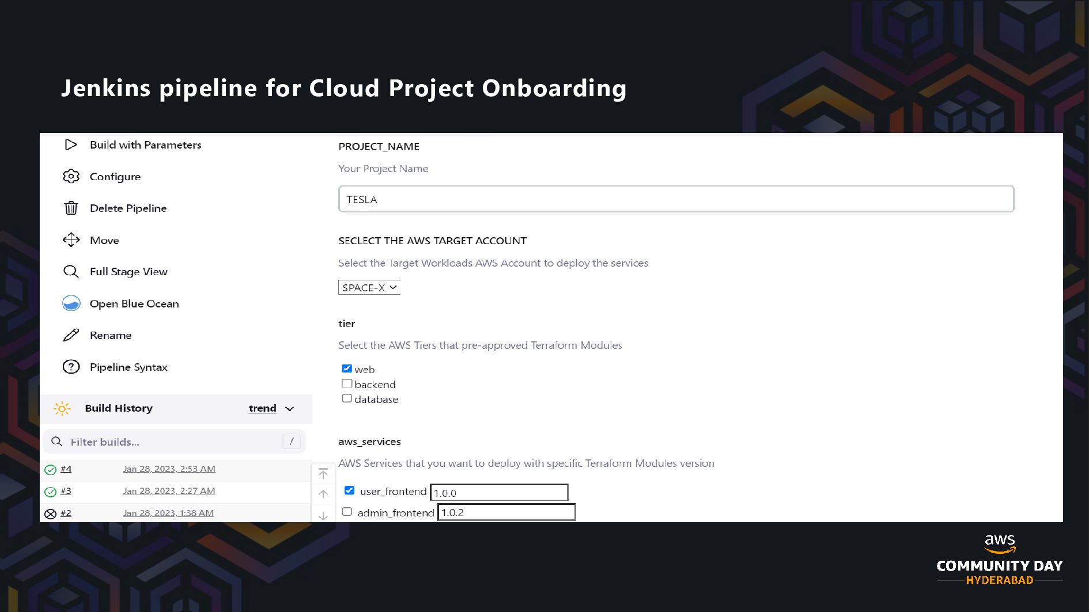Click the Full Stage View magnifier icon

point(71,271)
